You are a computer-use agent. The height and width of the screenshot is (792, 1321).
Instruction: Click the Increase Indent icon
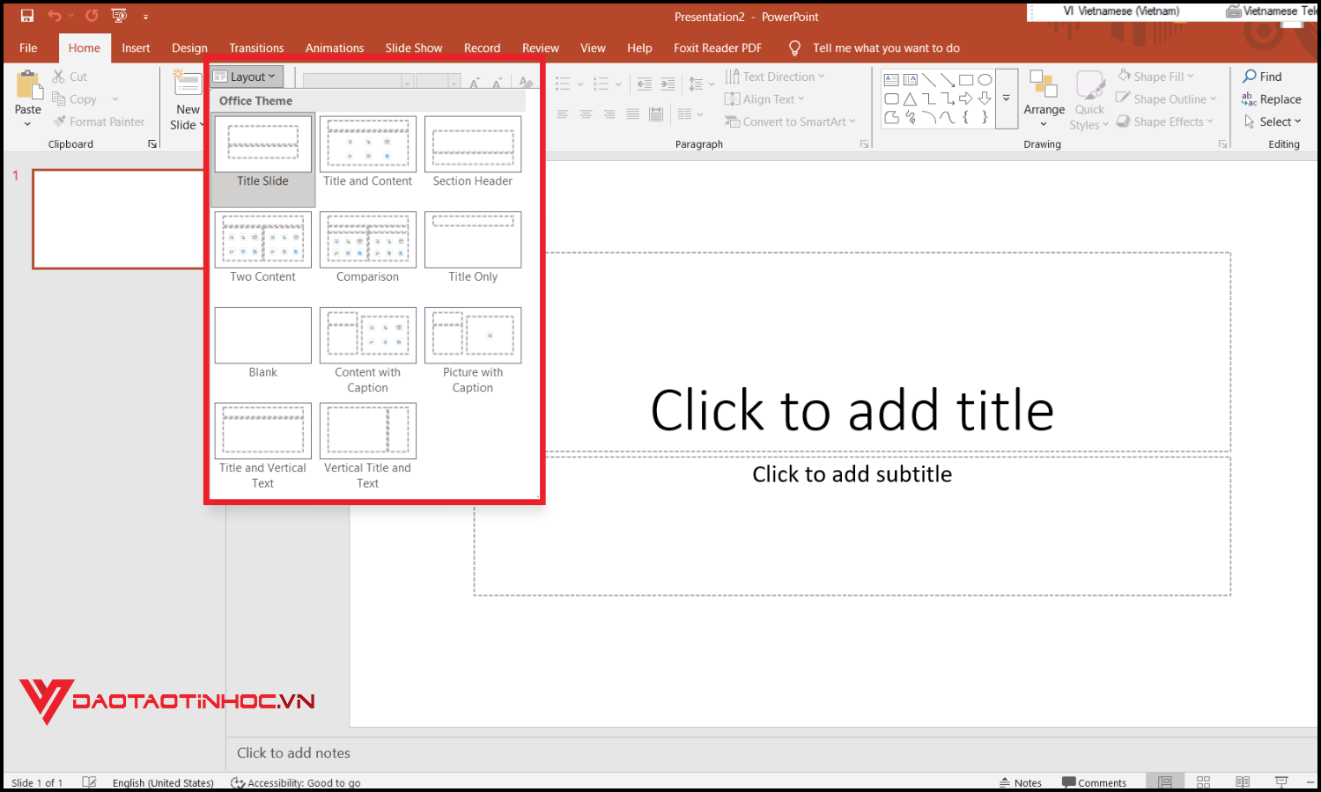point(668,84)
